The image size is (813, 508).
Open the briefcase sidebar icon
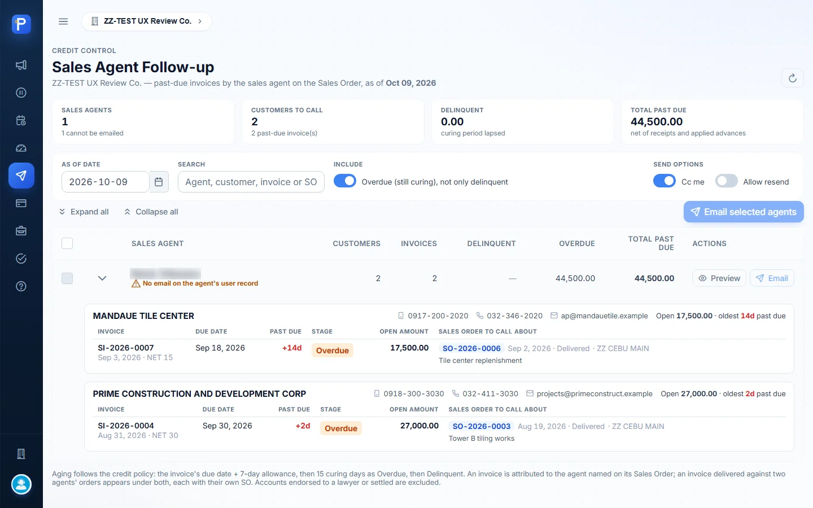click(x=21, y=231)
